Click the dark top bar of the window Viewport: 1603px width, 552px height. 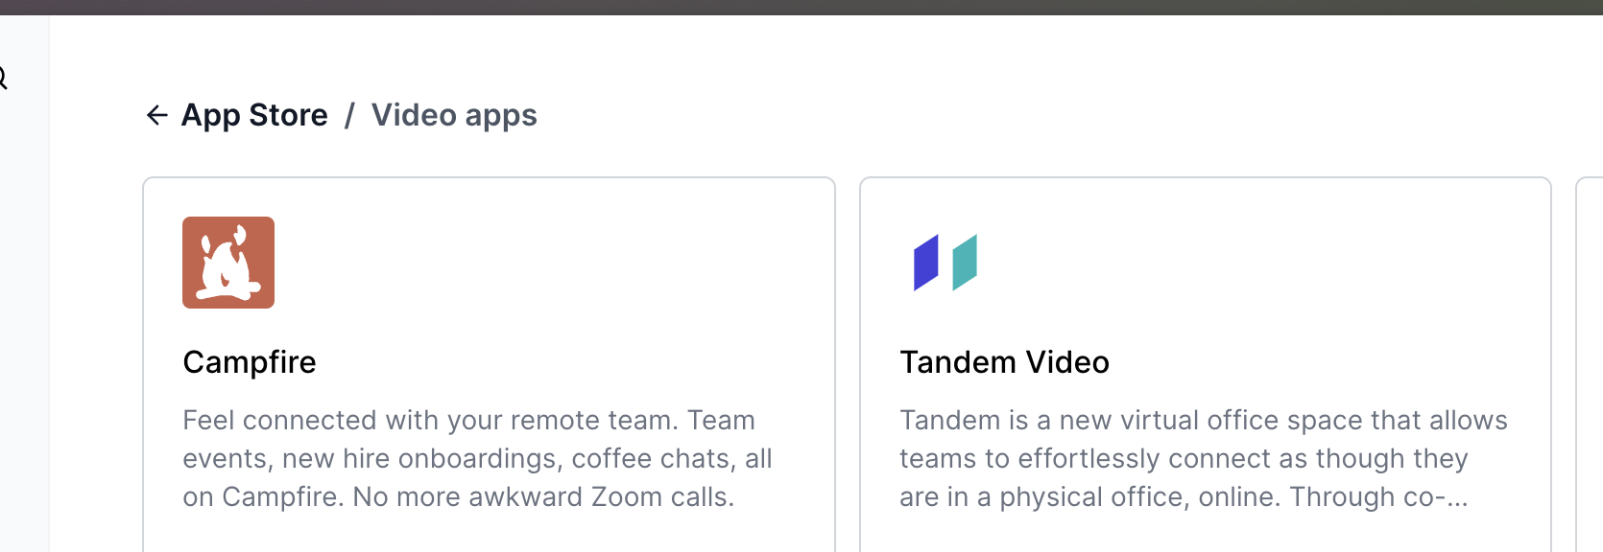pos(801,7)
